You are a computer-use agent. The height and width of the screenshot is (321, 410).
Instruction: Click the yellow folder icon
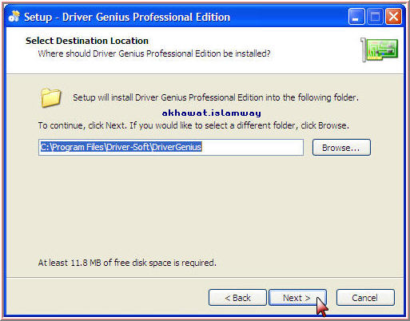[51, 97]
